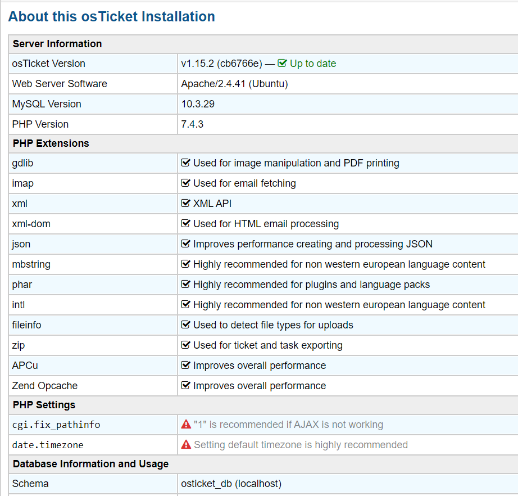Click the imap extension check icon
This screenshot has width=518, height=496.
185,183
